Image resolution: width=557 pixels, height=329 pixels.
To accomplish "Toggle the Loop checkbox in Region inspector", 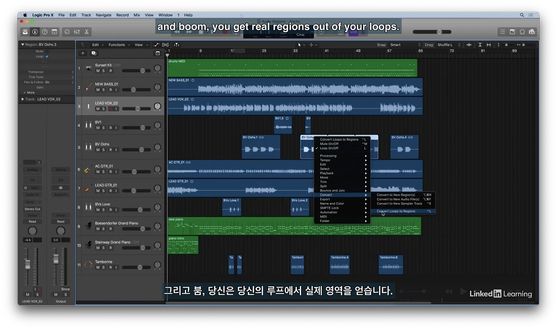I will coord(47,56).
